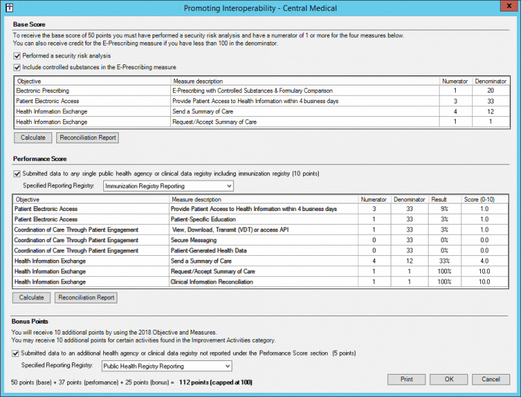Select Electronic Prescribing row in Base Score
Viewport: 521px width, 397px height.
92,90
